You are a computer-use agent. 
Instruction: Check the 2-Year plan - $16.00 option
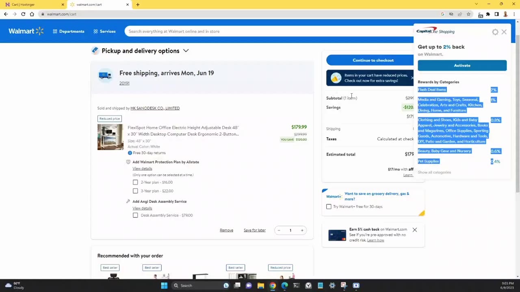[135, 182]
